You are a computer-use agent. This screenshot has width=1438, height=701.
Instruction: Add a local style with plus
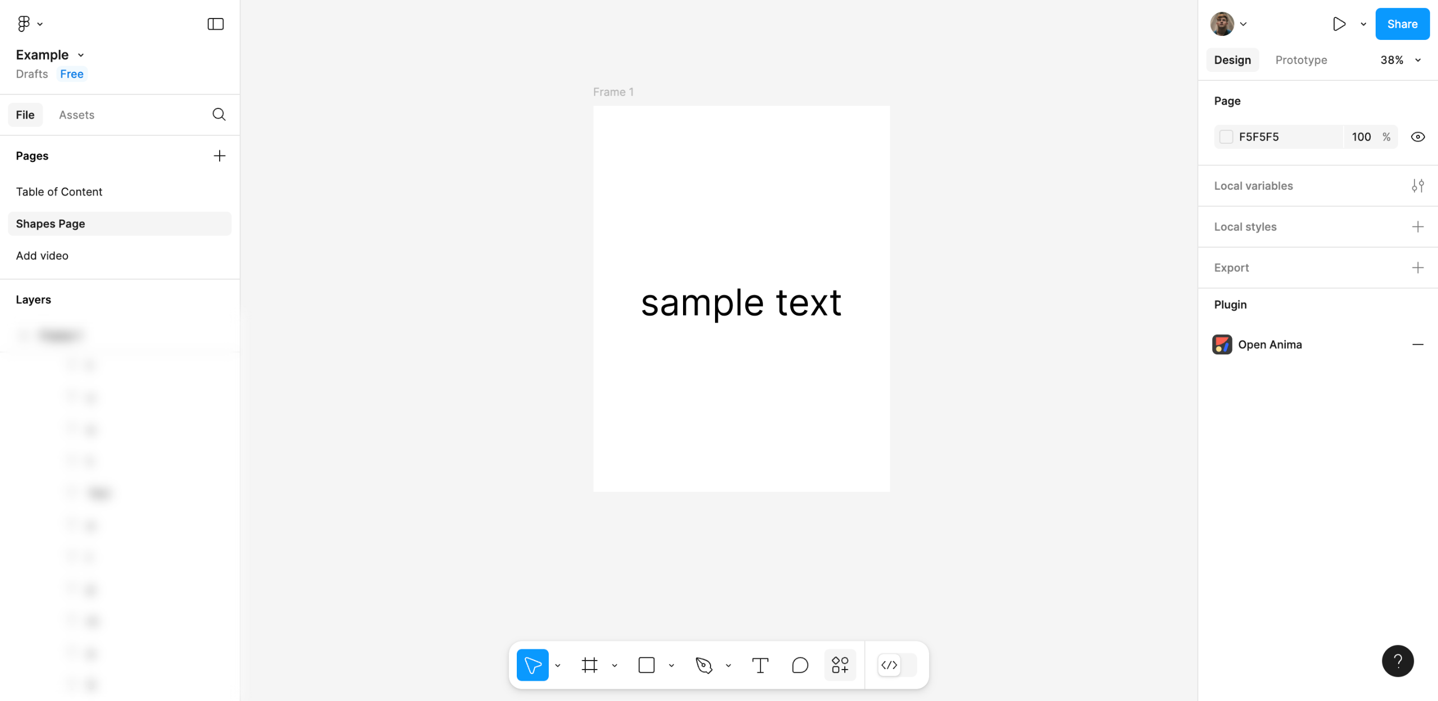[1418, 227]
